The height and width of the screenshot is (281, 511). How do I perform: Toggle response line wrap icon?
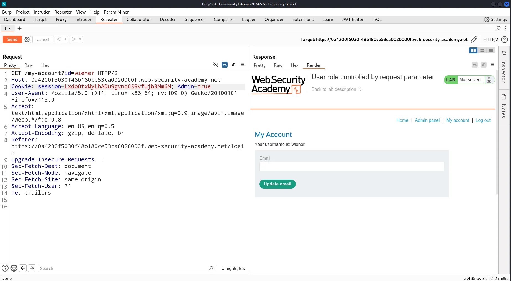475,65
